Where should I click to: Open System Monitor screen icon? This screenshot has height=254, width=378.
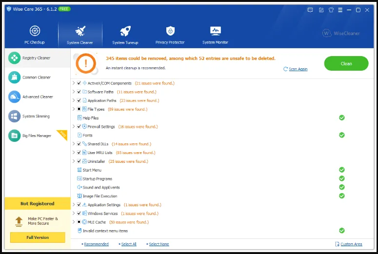(215, 31)
